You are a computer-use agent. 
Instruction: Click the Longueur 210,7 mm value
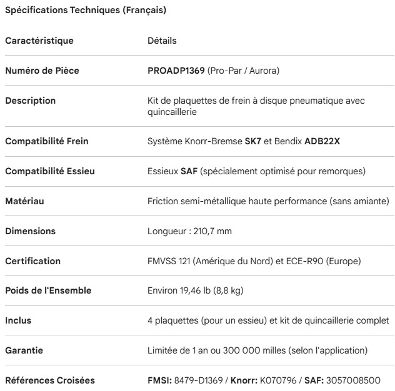189,231
